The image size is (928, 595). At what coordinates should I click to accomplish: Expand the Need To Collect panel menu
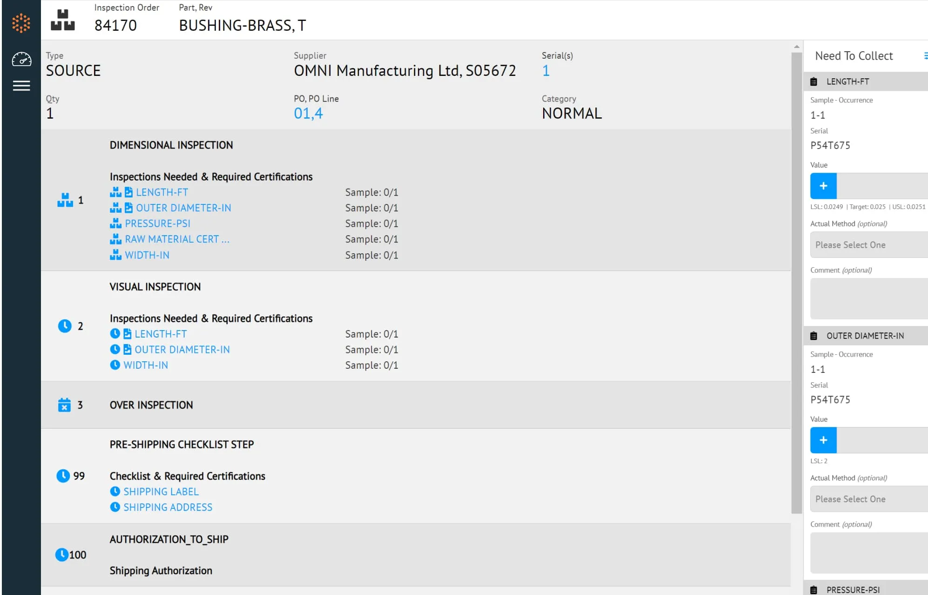pos(925,56)
